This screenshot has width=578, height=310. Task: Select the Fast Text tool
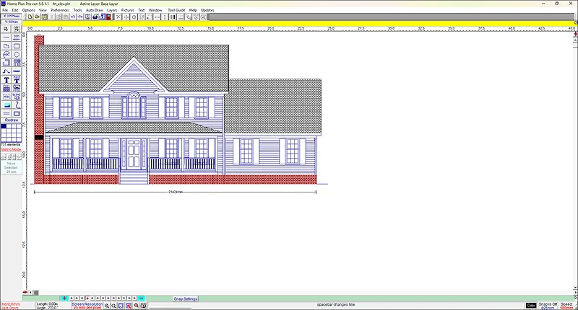click(x=17, y=80)
